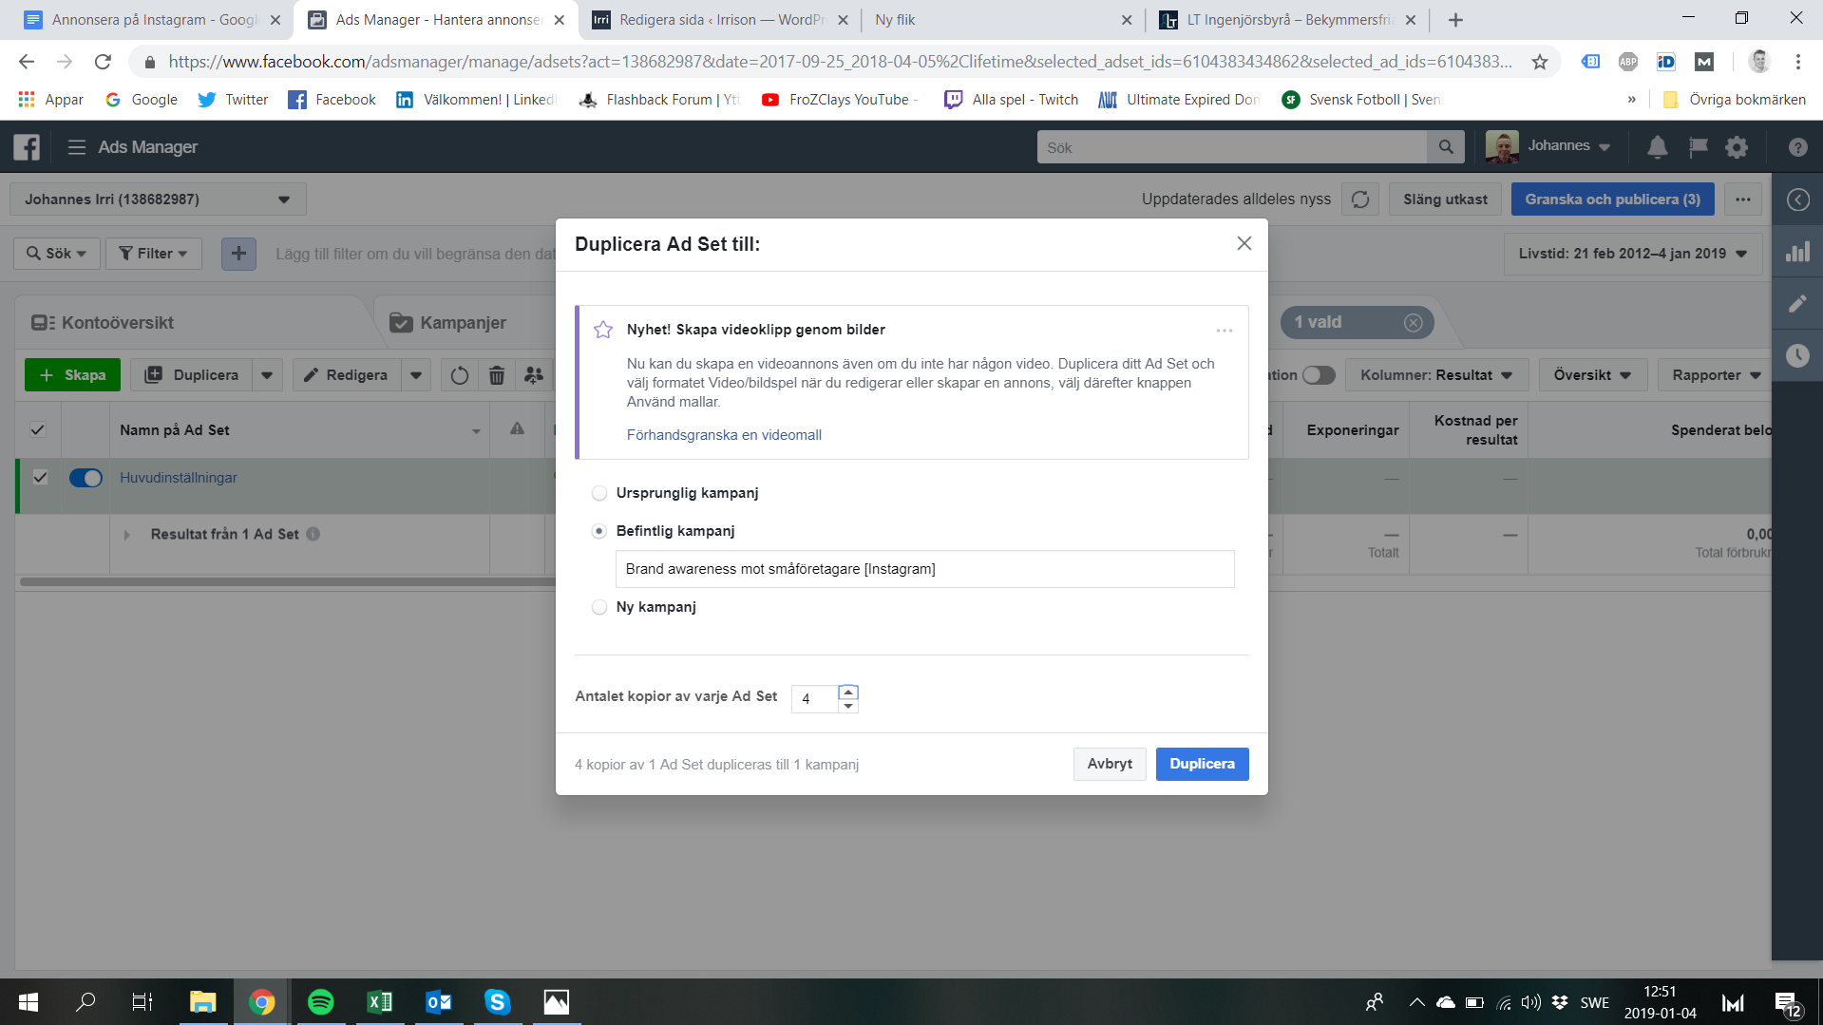Toggle the Huvudinställningar ad set switch

85,478
